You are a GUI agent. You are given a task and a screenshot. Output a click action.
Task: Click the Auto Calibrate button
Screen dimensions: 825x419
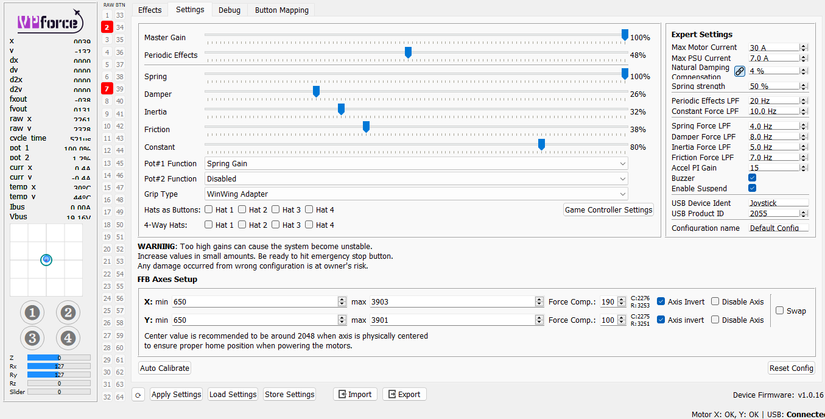pyautogui.click(x=165, y=368)
